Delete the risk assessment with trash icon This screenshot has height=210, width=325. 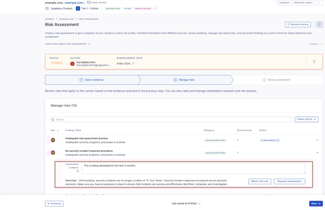point(314,61)
